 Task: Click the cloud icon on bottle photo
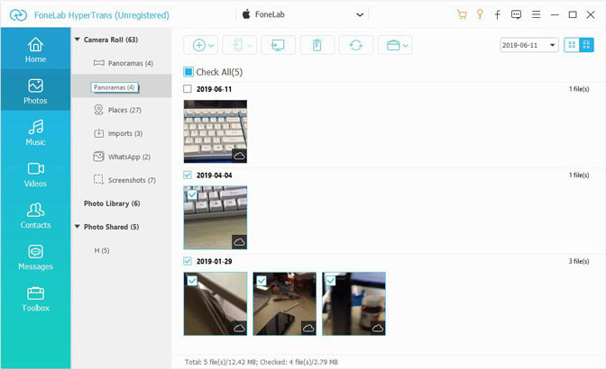[x=378, y=328]
